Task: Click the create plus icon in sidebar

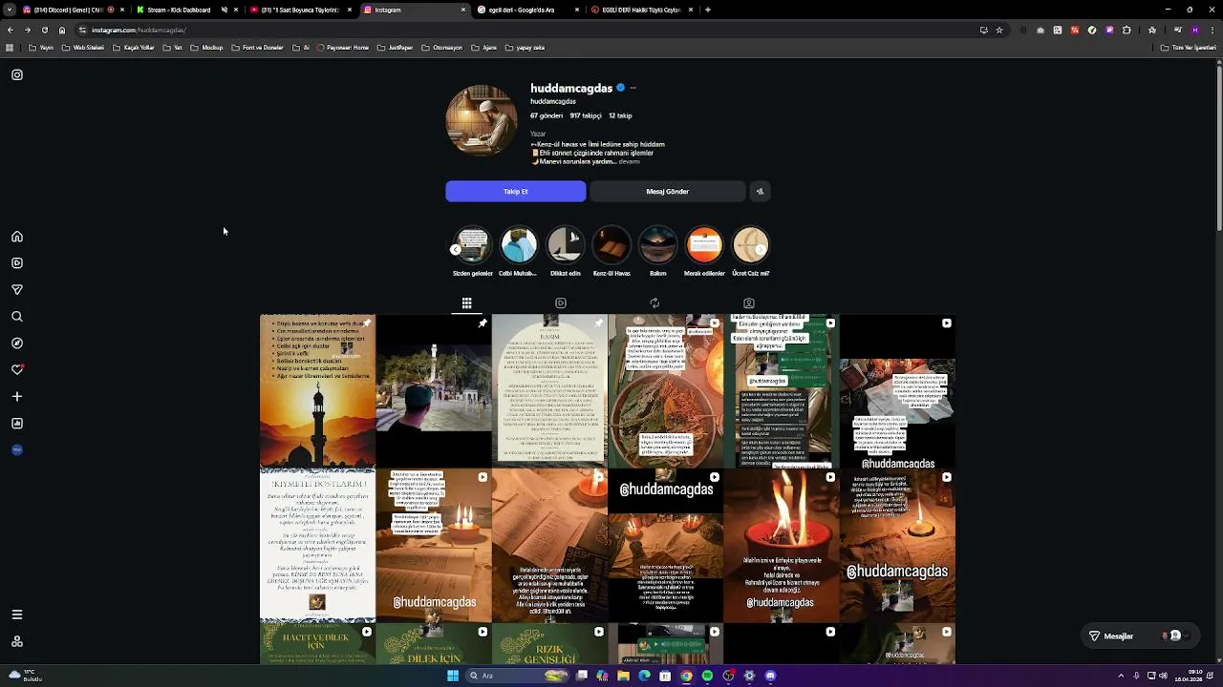Action: pyautogui.click(x=17, y=396)
